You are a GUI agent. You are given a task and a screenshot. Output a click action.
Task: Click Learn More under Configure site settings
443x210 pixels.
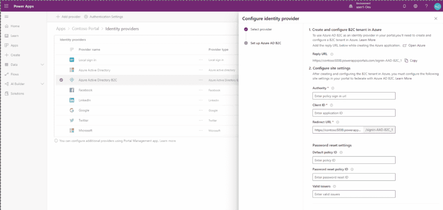click(404, 78)
